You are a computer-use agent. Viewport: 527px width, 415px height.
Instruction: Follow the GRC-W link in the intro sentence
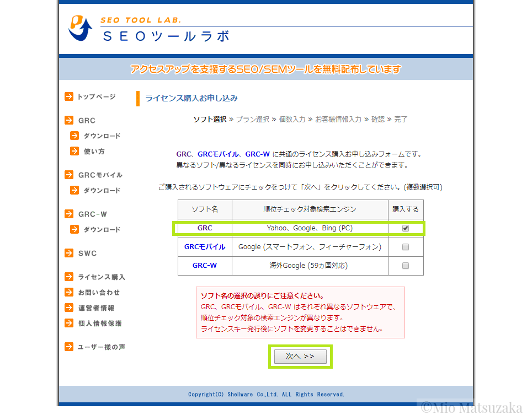pos(258,154)
